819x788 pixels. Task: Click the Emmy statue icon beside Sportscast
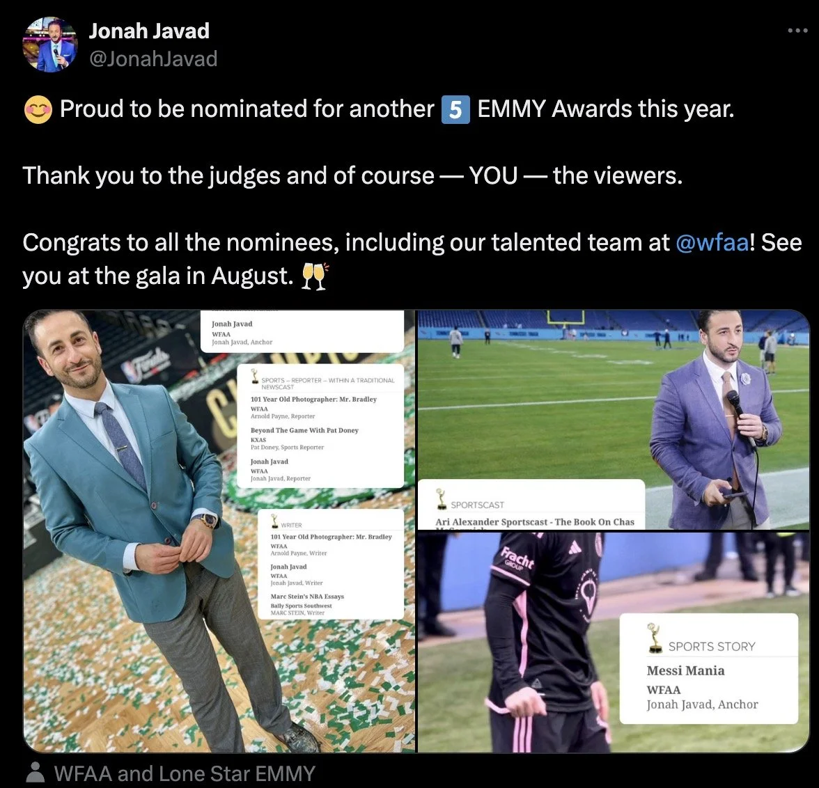(x=442, y=499)
